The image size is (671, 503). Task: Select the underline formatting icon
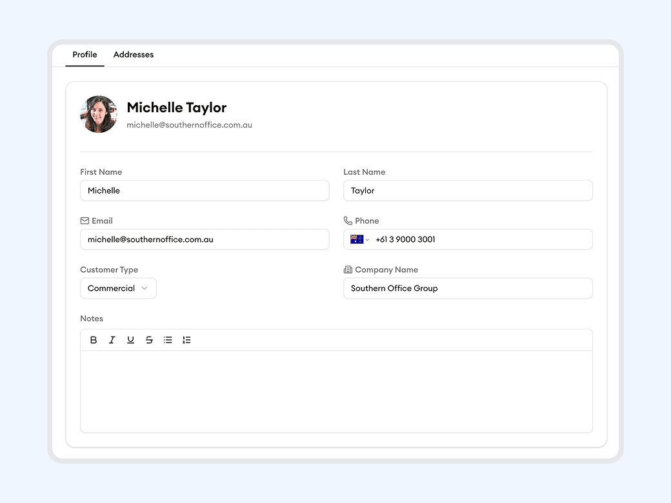click(x=131, y=340)
